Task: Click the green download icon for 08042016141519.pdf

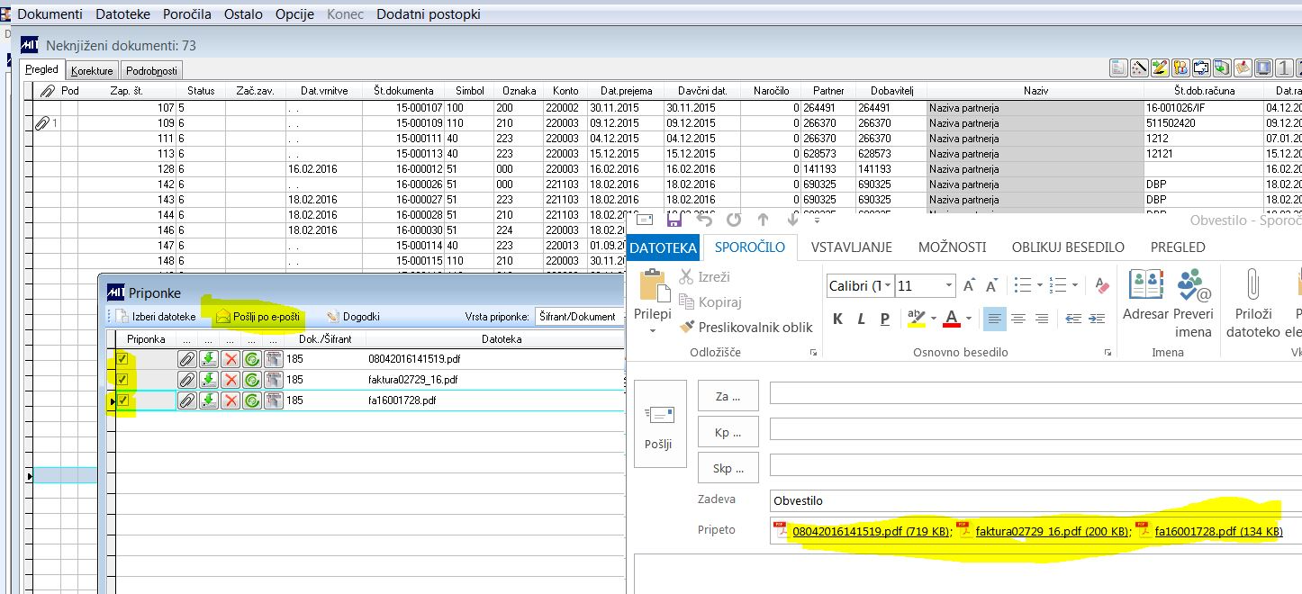Action: 209,359
